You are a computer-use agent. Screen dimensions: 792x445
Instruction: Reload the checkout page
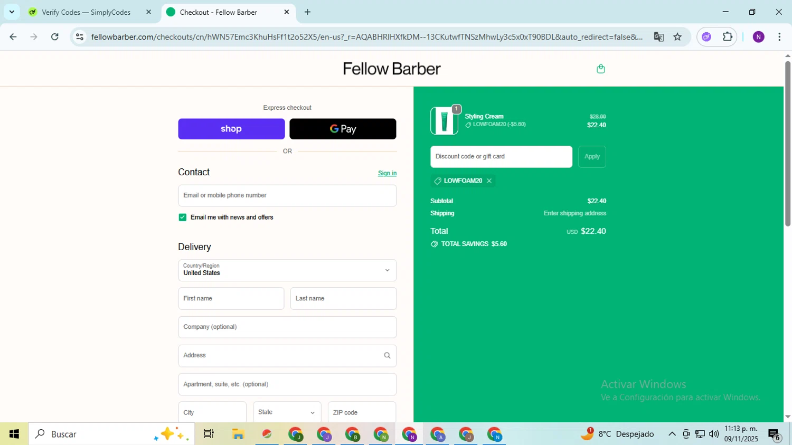(55, 37)
